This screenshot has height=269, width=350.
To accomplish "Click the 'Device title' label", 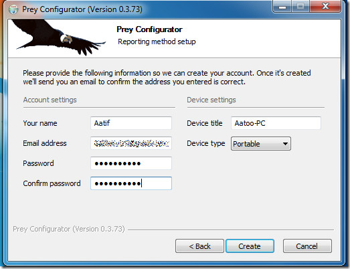I will point(205,123).
